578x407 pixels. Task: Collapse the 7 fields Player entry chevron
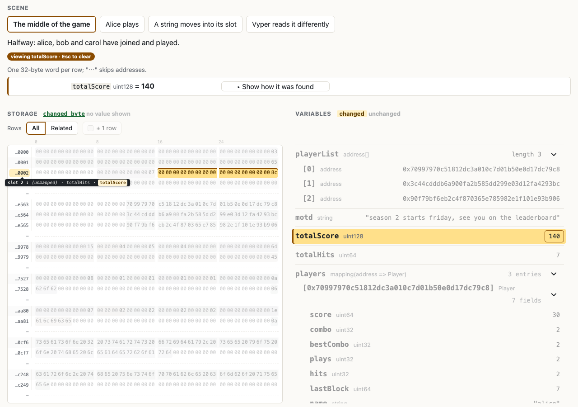click(554, 295)
